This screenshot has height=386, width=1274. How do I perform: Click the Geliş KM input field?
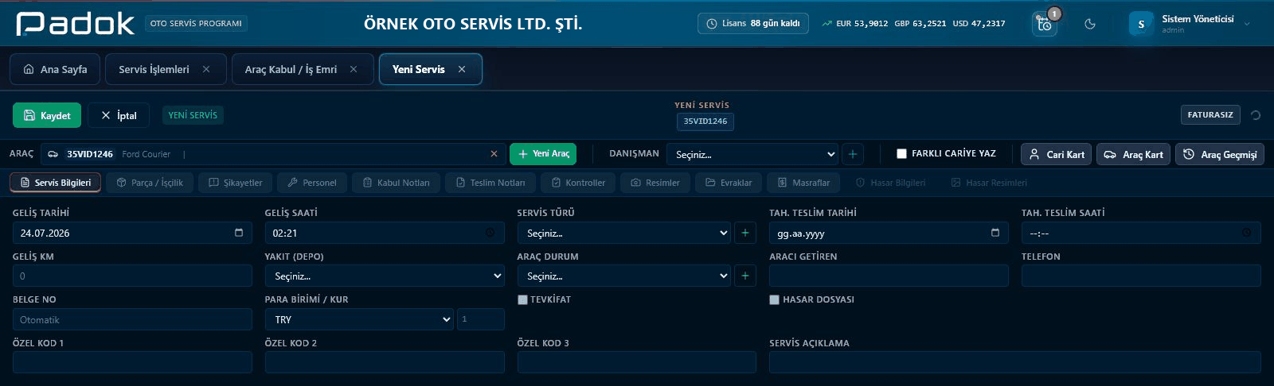(132, 276)
